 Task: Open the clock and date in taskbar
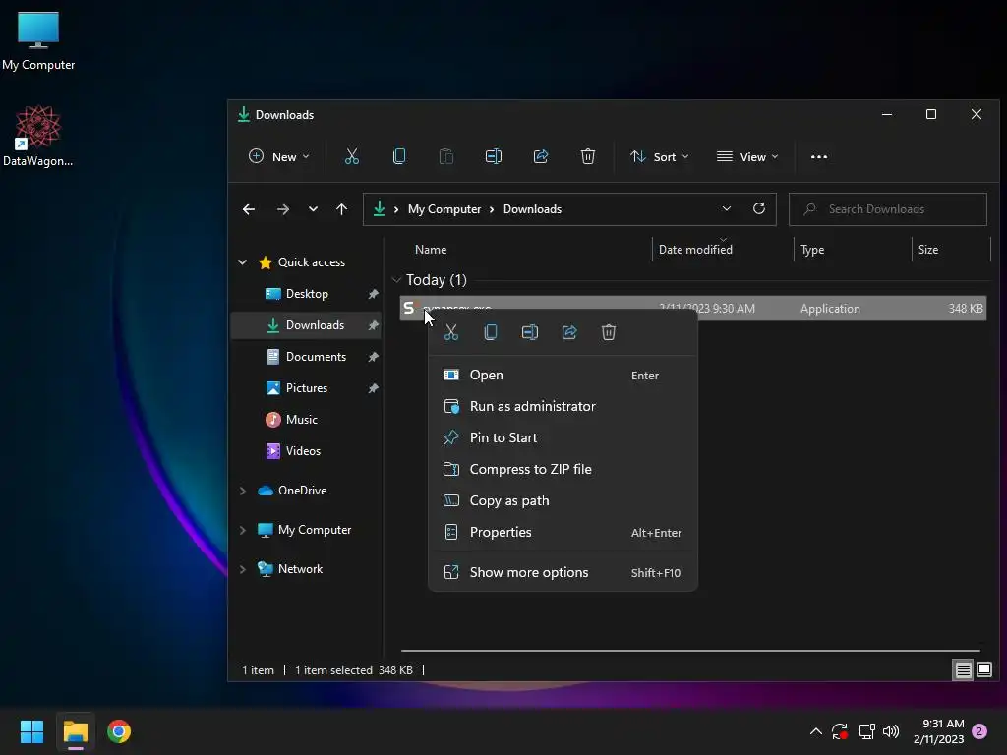point(938,731)
